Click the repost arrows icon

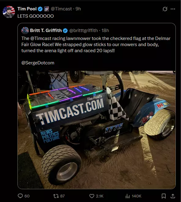tap(56, 196)
